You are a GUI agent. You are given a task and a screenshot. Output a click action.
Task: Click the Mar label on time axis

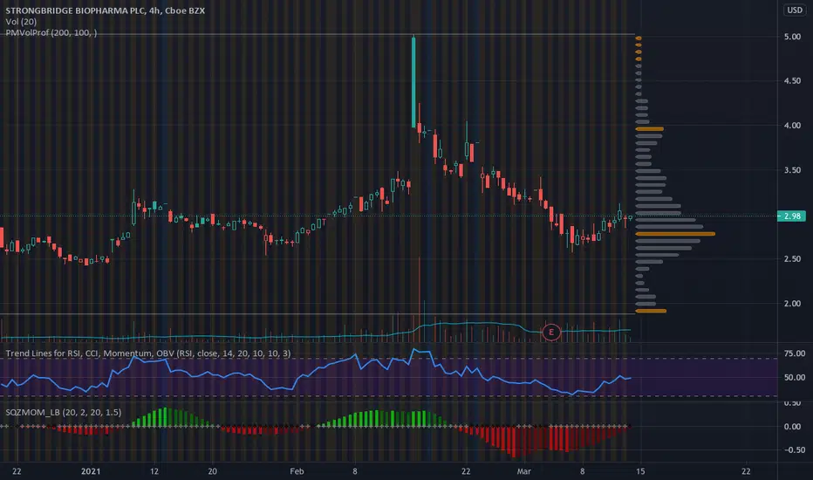coord(523,471)
